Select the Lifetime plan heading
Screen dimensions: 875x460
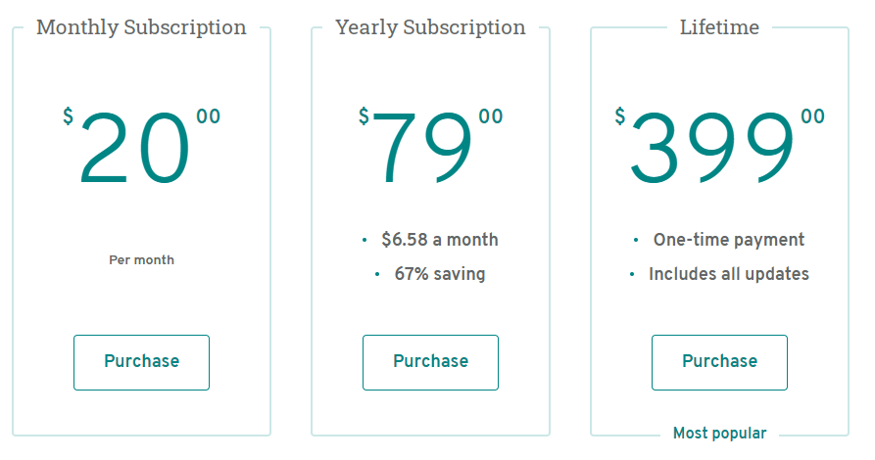[719, 26]
